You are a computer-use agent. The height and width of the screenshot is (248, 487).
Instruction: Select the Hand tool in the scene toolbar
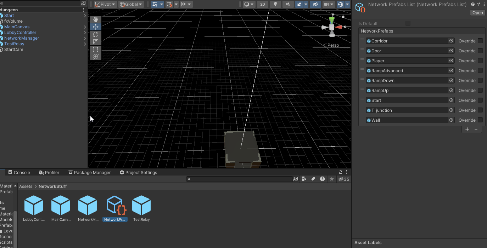coord(95,19)
